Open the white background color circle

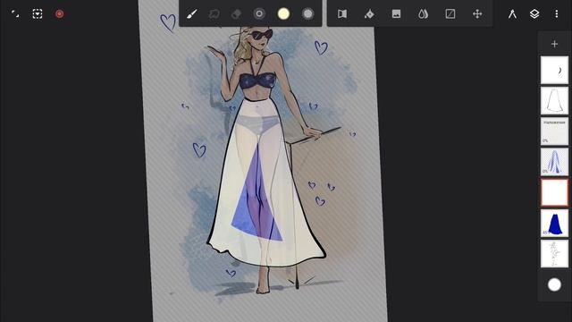point(554,284)
